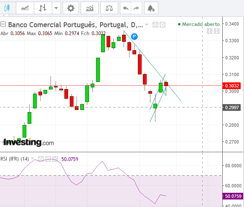The height and width of the screenshot is (207, 244).
Task: Select the candlestick chart type icon
Action: (7, 8)
